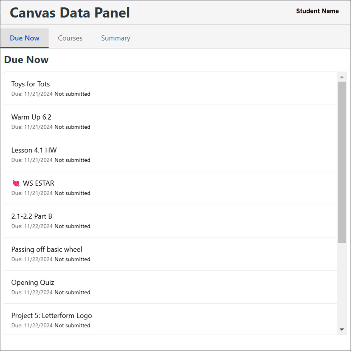Image resolution: width=351 pixels, height=351 pixels.
Task: Open the Toys for Tots assignment
Action: 171,88
